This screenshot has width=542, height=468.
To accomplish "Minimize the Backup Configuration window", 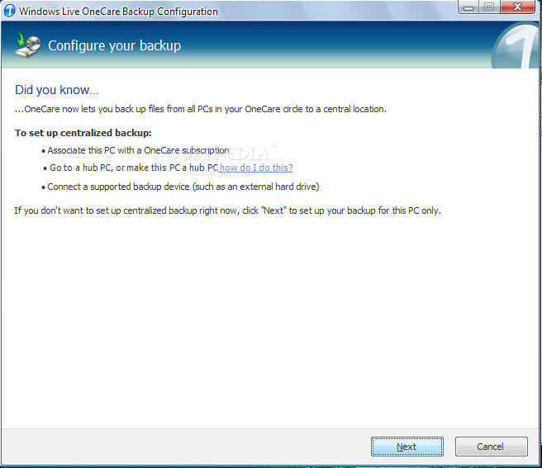I will pos(468,7).
